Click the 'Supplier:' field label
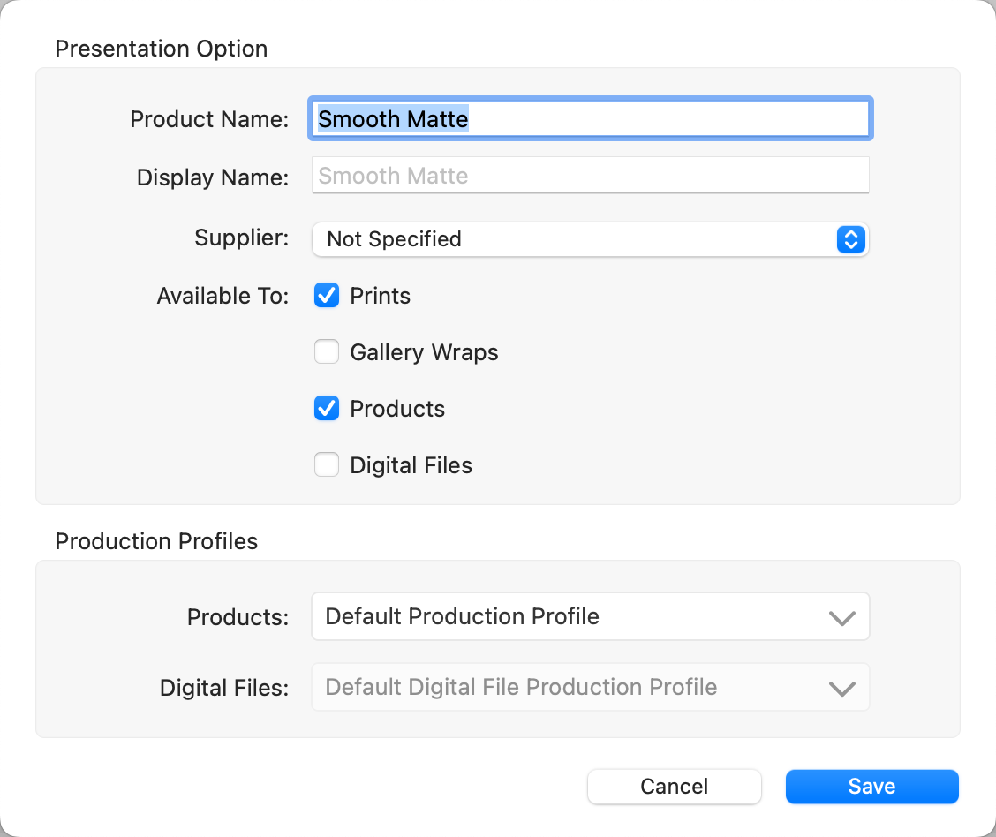Viewport: 996px width, 837px height. (x=241, y=239)
